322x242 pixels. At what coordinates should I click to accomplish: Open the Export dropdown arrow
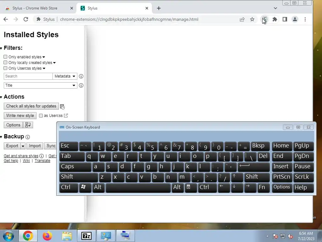23,146
